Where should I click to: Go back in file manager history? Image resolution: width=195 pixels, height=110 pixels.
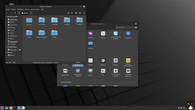[x=7, y=13]
